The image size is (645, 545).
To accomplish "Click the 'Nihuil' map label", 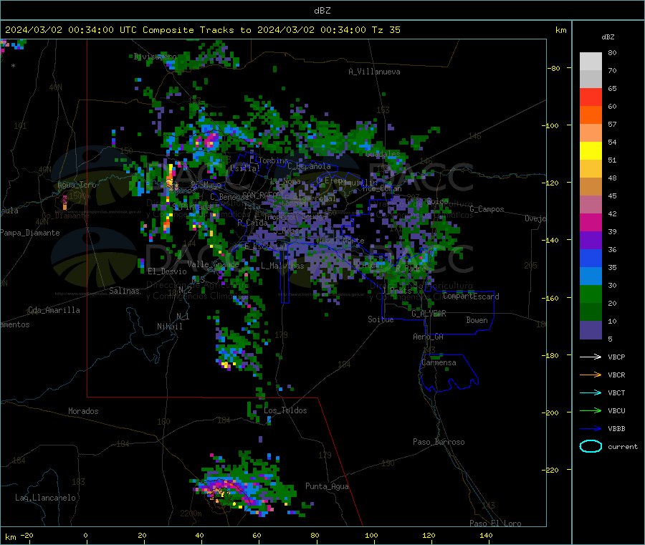I will coord(169,327).
